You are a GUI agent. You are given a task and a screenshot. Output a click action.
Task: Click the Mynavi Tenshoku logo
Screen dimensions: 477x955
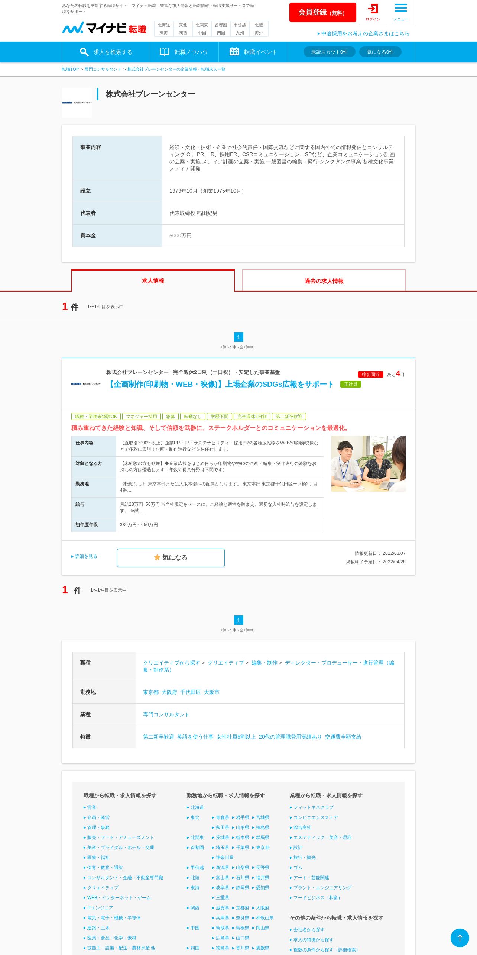tap(104, 28)
